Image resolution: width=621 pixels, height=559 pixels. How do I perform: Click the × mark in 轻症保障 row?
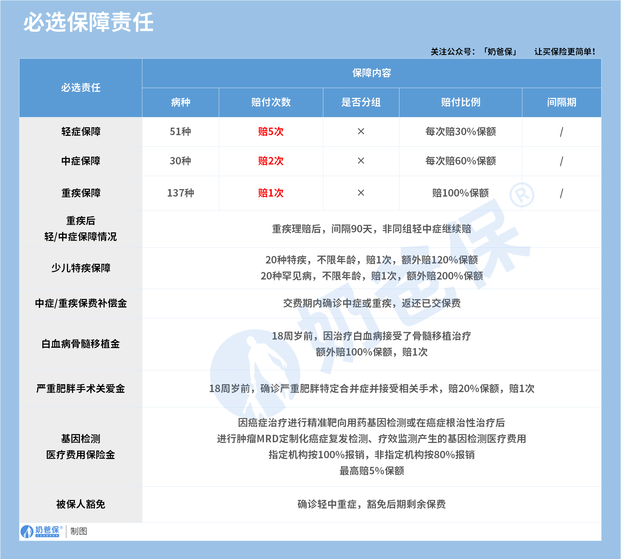click(x=361, y=131)
